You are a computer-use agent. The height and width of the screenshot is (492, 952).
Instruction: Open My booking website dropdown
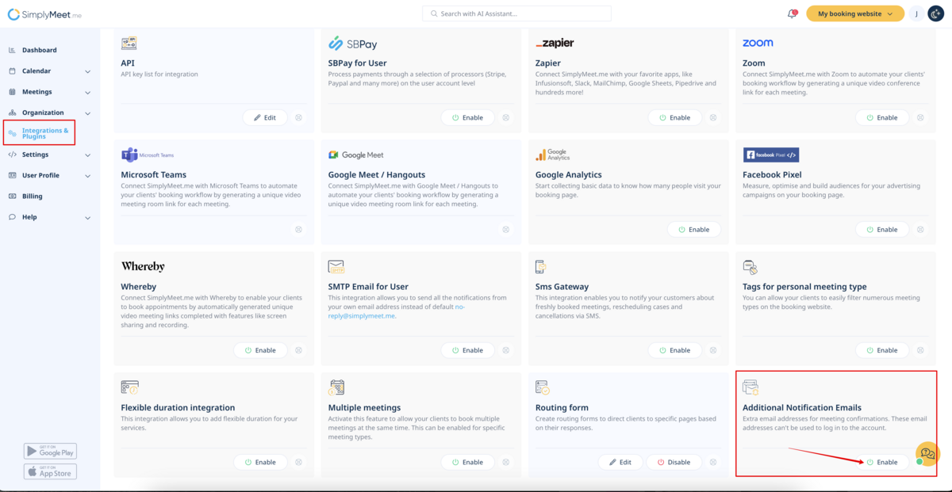pos(855,13)
